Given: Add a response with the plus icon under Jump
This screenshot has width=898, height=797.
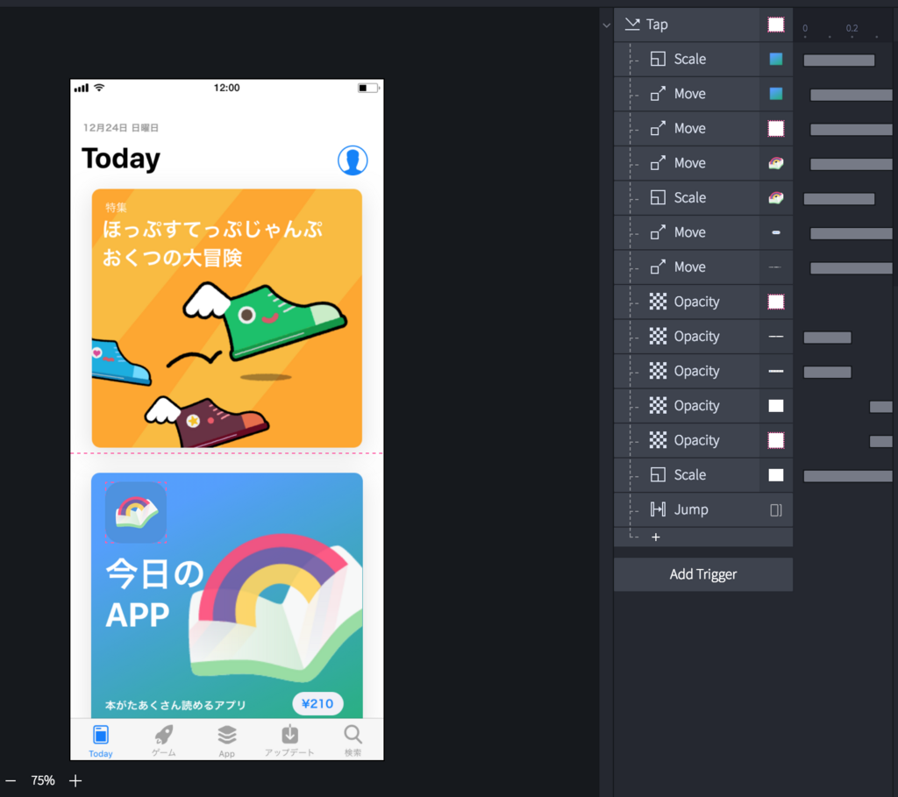Looking at the screenshot, I should (x=656, y=537).
